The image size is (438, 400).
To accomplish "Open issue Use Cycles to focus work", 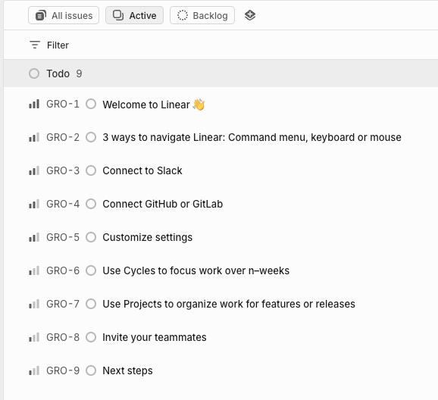I will coord(196,270).
